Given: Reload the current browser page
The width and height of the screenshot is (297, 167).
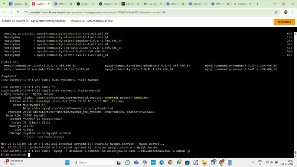Looking at the screenshot, I should pos(18,12).
